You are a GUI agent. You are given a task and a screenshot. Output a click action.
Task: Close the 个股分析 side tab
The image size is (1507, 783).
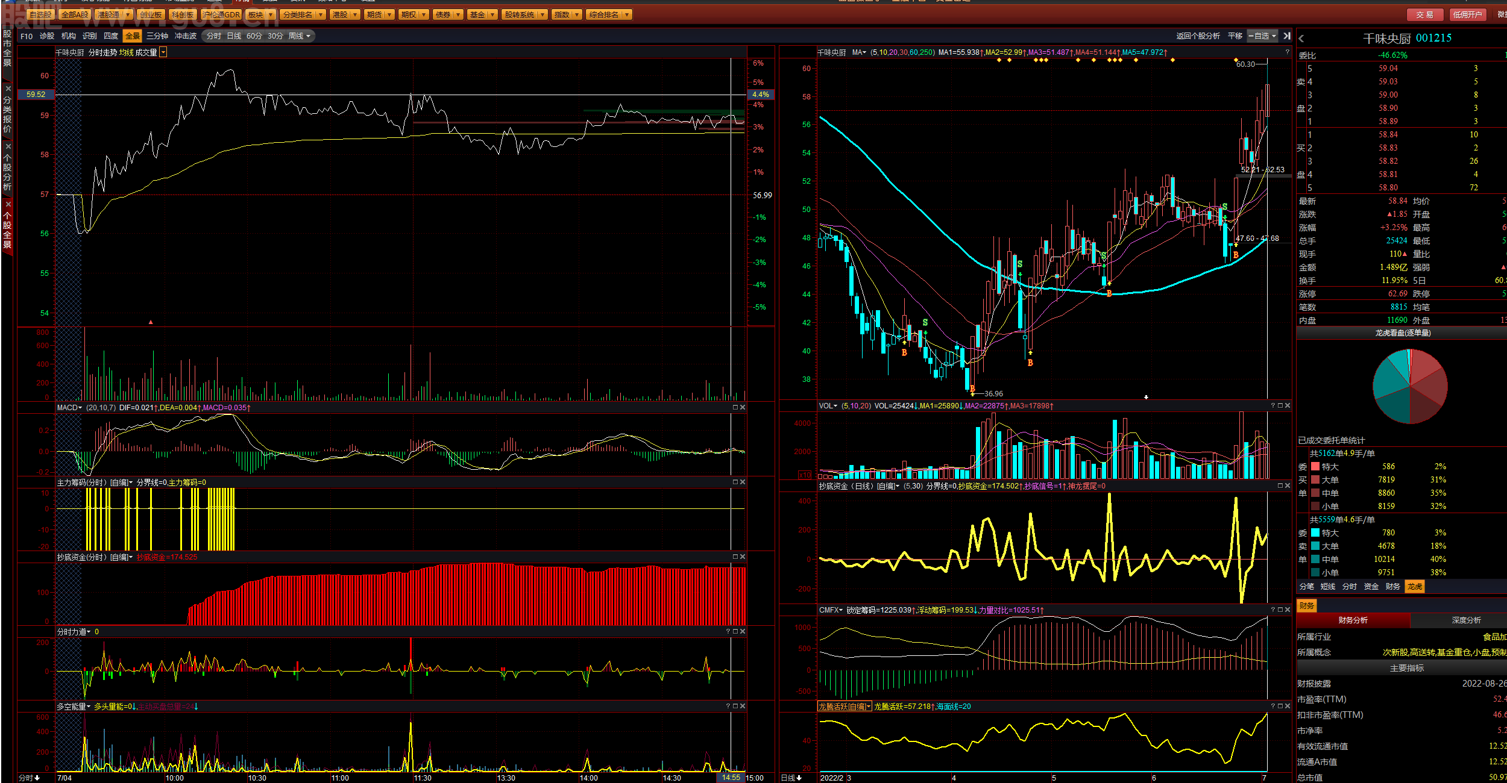pos(7,146)
